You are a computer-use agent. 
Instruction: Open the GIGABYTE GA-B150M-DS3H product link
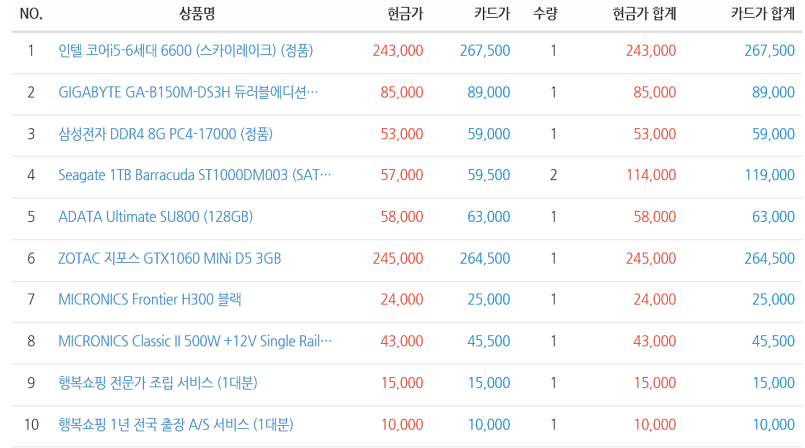(188, 92)
